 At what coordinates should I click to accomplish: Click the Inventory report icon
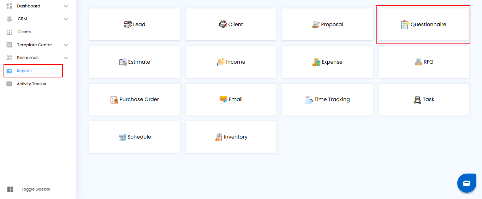tap(219, 137)
